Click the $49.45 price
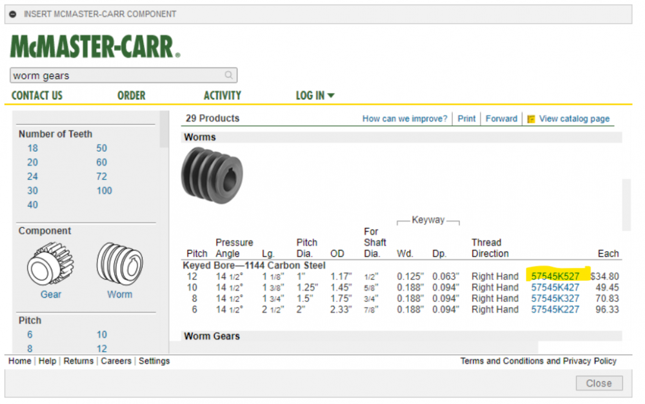Screen dimensions: 645x404 [x=607, y=287]
